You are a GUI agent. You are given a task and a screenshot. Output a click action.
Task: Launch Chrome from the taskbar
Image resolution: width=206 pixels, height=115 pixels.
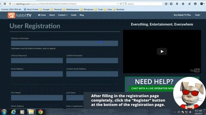pos(41,112)
